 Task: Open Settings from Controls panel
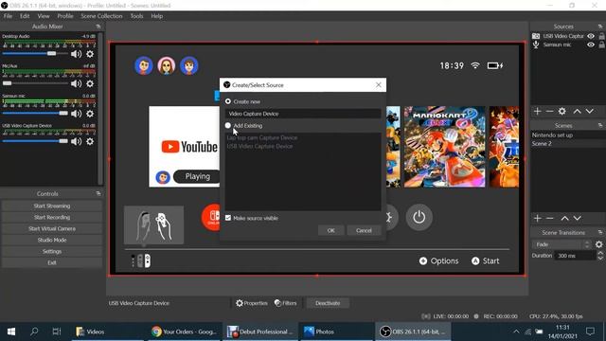(x=52, y=251)
